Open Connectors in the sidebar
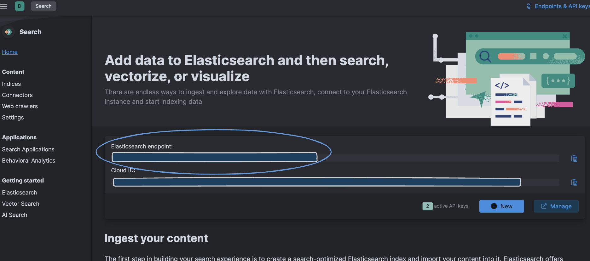Screen dimensions: 590x261 point(17,95)
